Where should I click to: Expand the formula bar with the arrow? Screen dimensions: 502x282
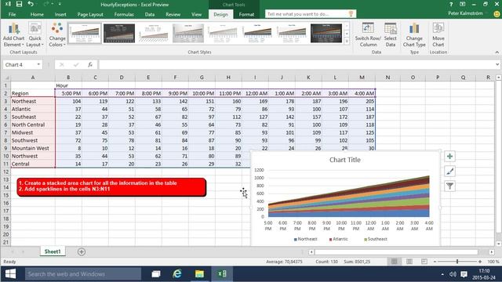pyautogui.click(x=497, y=64)
